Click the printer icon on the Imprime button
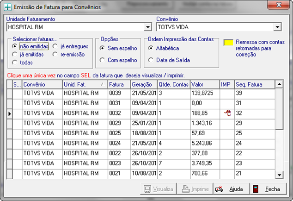The width and height of the screenshot is (293, 201). (x=186, y=189)
